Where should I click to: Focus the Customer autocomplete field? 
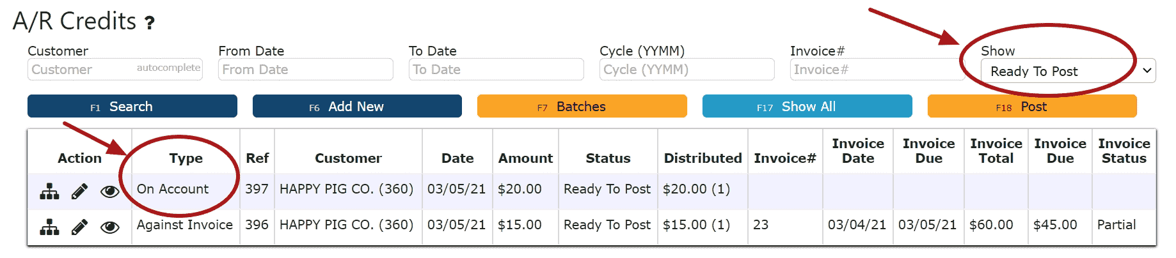(115, 70)
